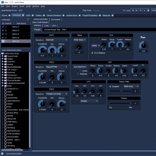This screenshot has width=156, height=156.
Task: Toggle the Tokbox Filter Enabled checkbox
Action: pyautogui.click(x=110, y=86)
